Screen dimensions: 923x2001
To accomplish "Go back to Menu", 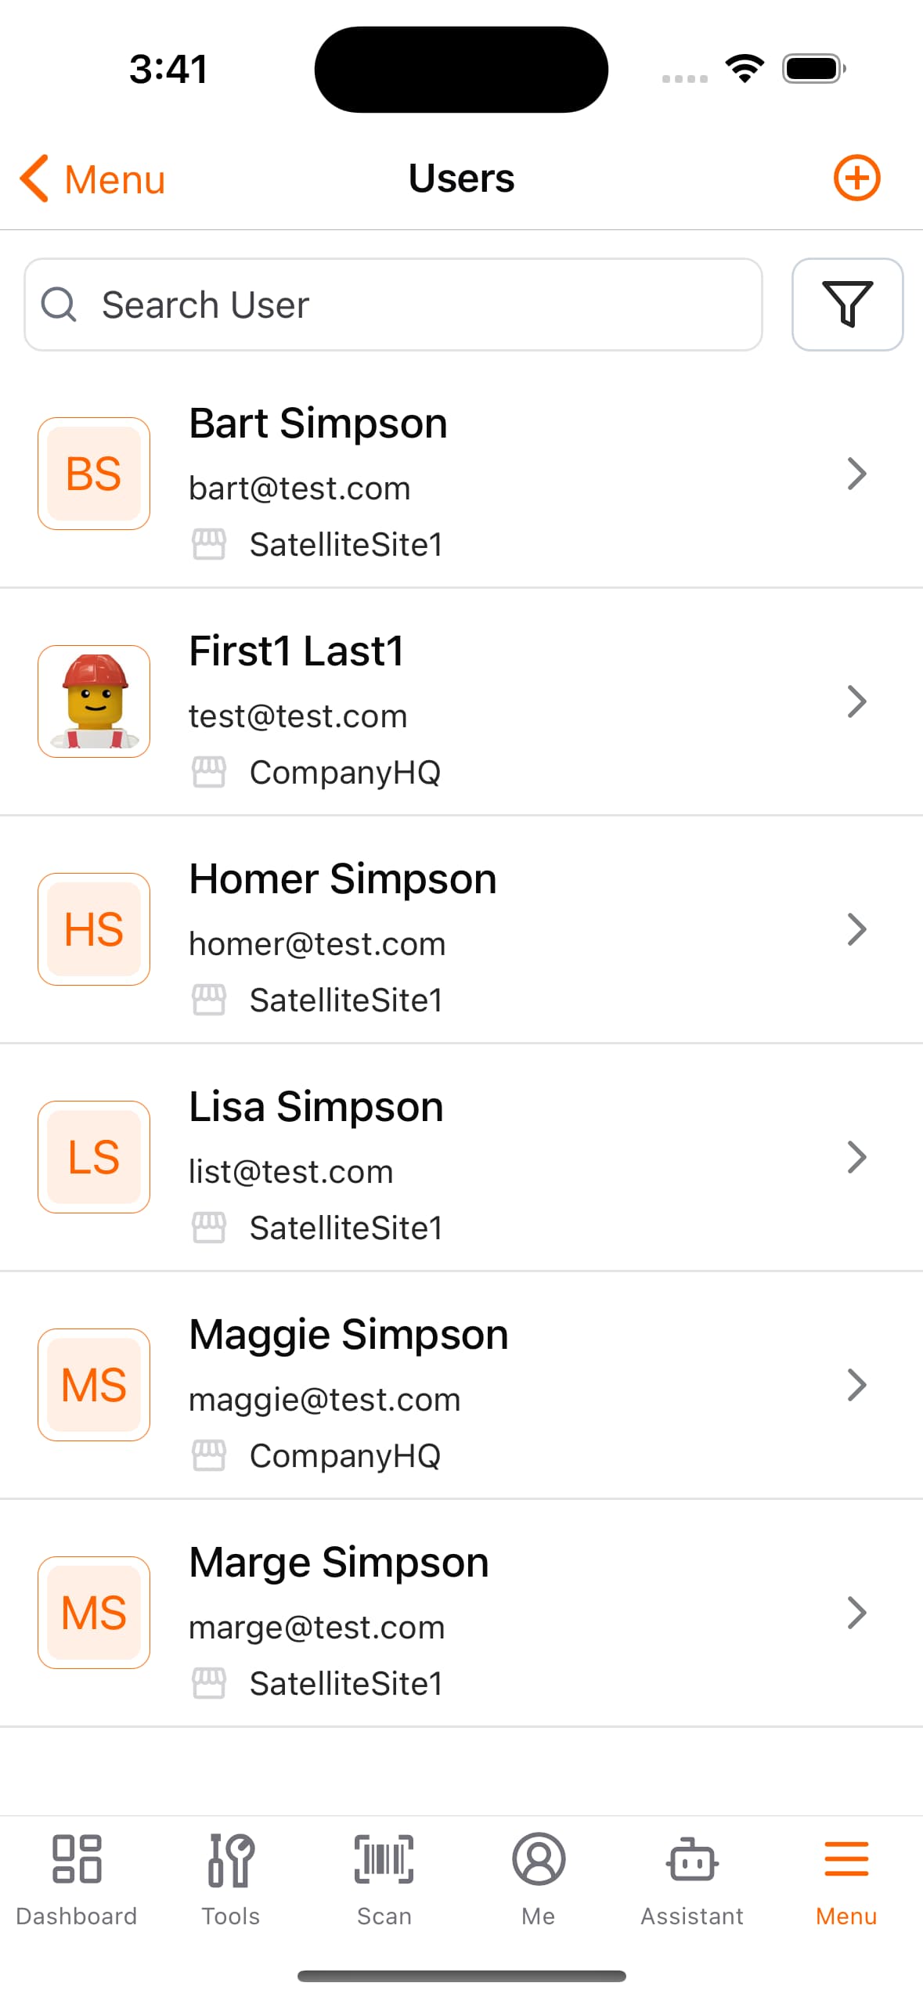I will click(92, 179).
